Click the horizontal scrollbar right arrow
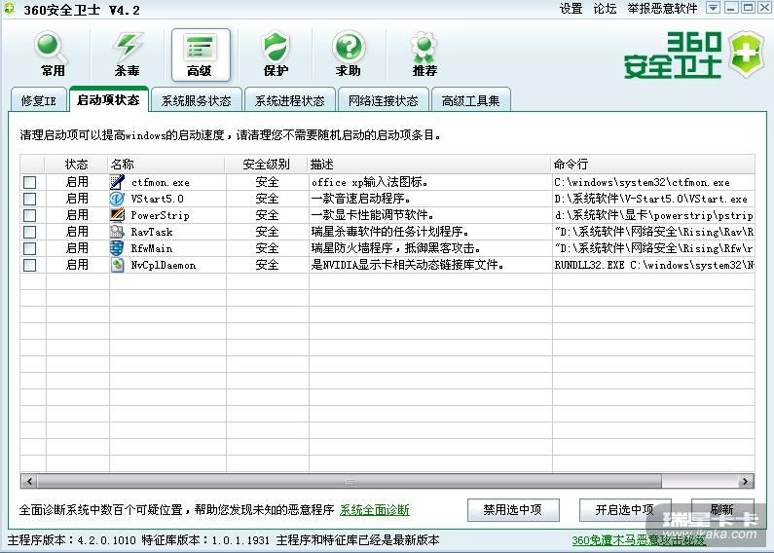 tap(746, 481)
